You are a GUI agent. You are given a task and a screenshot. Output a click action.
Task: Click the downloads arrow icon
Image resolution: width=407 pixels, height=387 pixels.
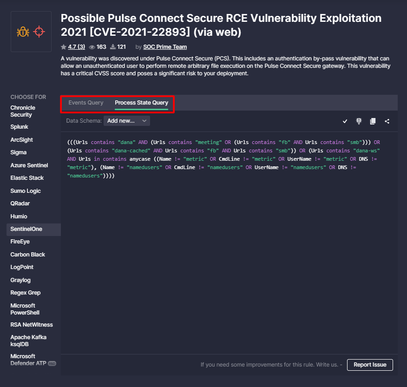tap(112, 47)
